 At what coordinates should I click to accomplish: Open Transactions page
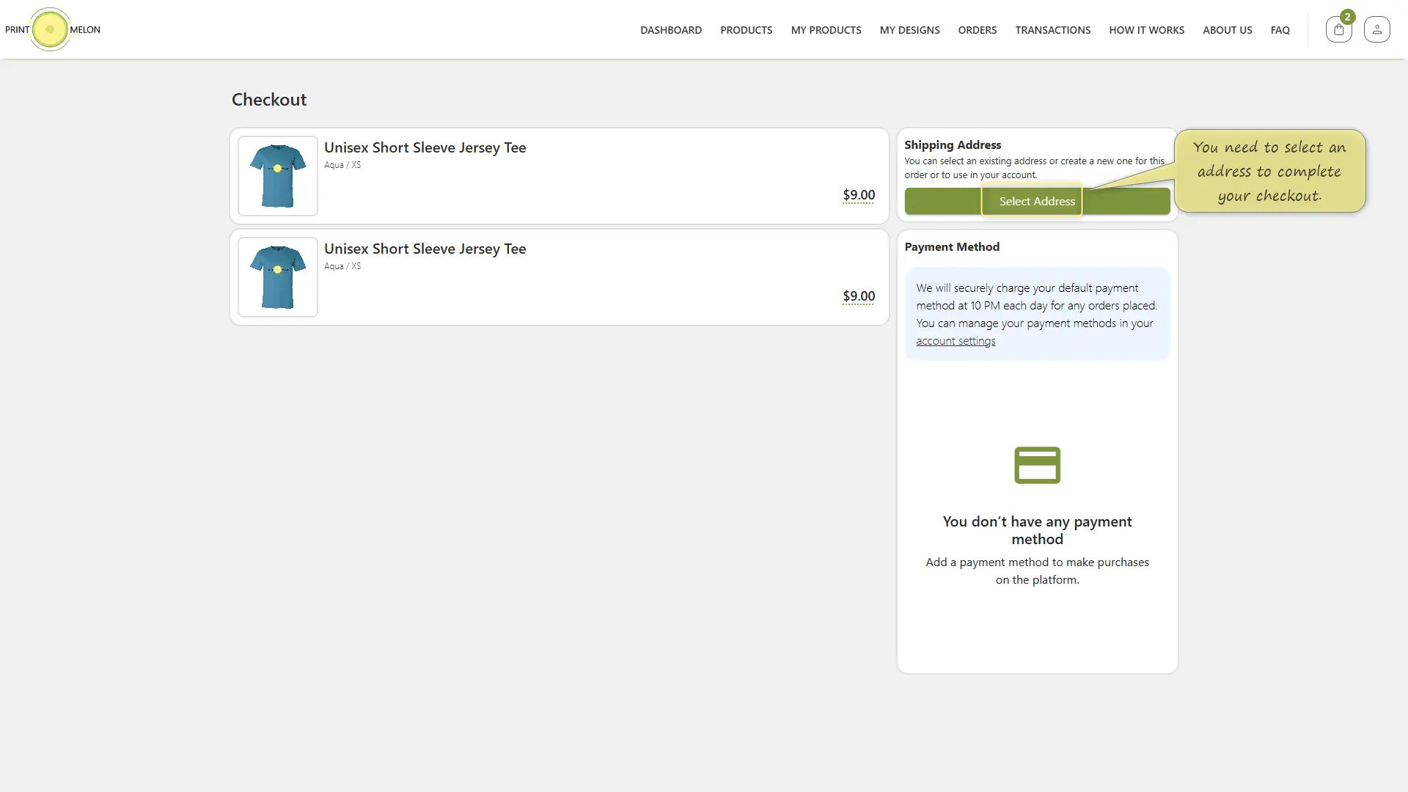point(1052,30)
